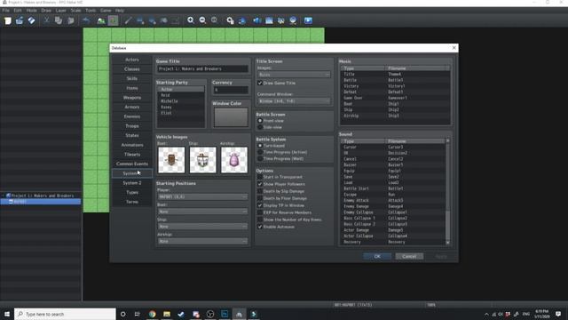Click the Window Color swatch

[231, 117]
